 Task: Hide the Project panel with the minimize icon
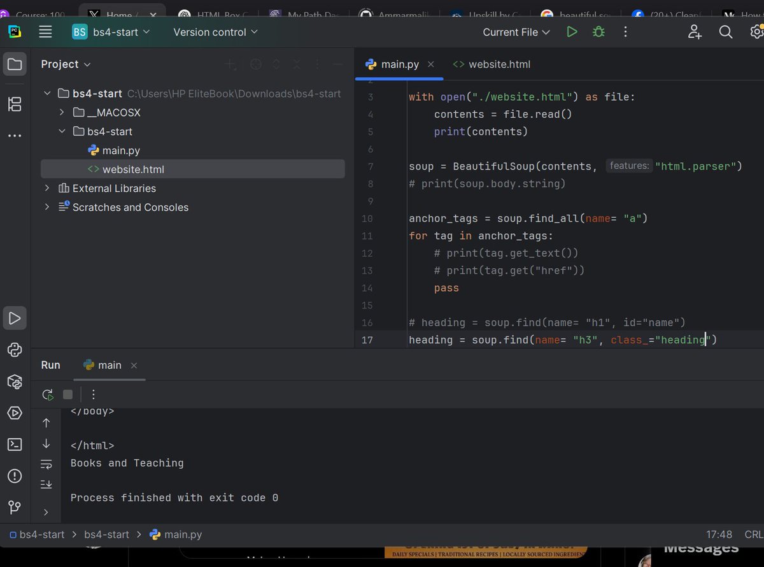[338, 64]
